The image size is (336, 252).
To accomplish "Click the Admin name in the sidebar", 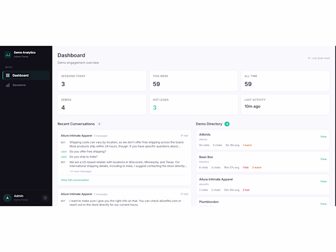I will 19,196.
